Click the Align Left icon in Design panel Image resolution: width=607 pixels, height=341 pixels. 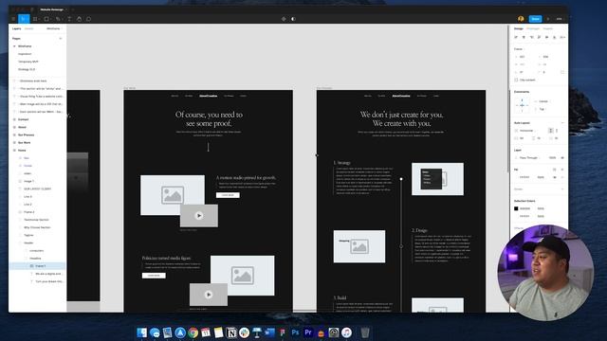[x=516, y=37]
